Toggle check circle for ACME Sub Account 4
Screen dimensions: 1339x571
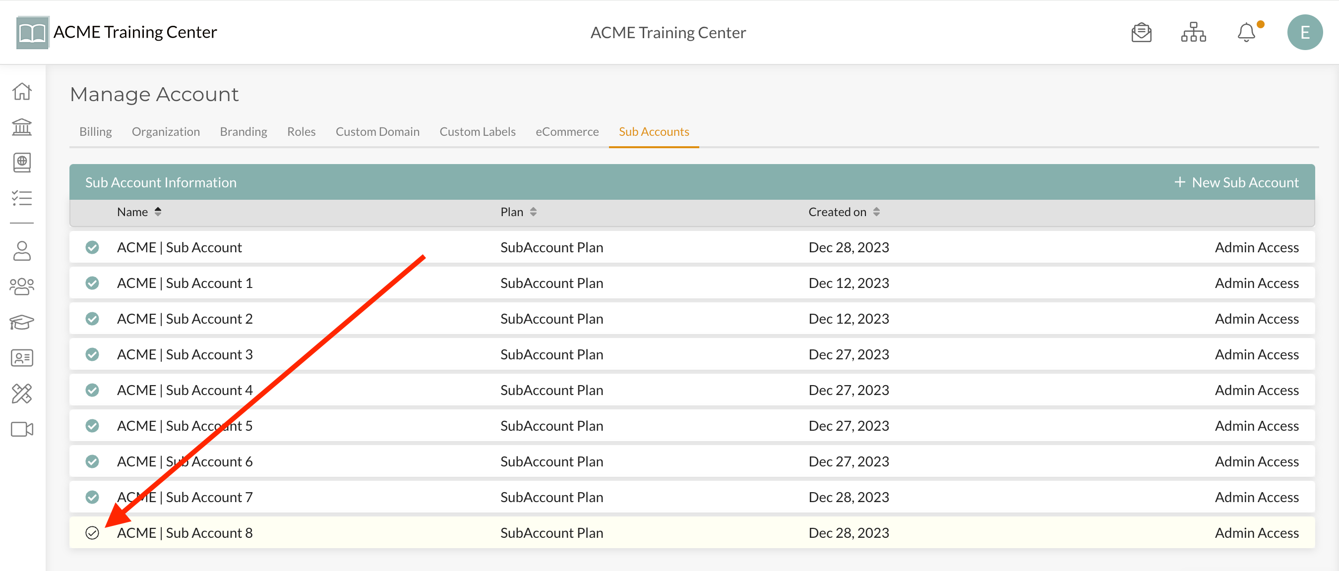point(92,390)
